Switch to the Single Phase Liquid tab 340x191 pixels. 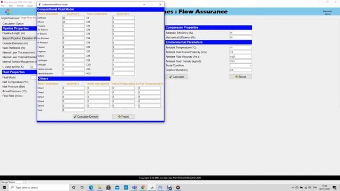tap(10, 18)
